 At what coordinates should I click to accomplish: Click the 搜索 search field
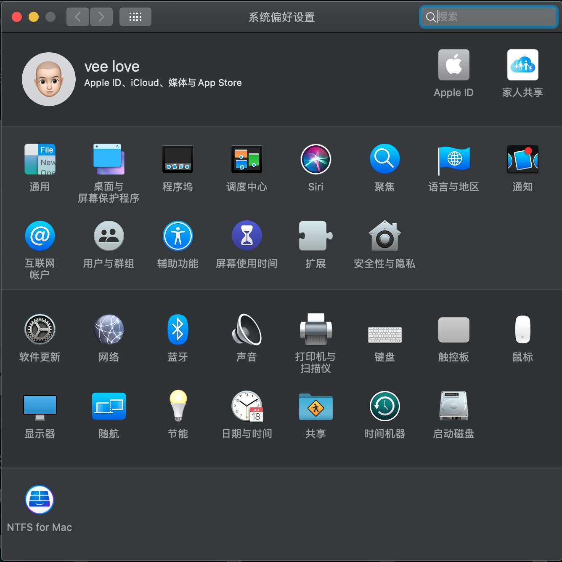pos(489,17)
